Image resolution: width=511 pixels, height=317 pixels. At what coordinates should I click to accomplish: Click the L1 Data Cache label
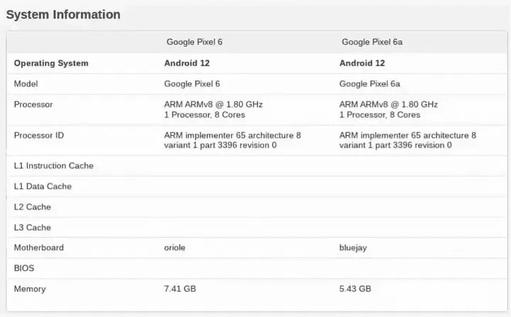coord(43,186)
